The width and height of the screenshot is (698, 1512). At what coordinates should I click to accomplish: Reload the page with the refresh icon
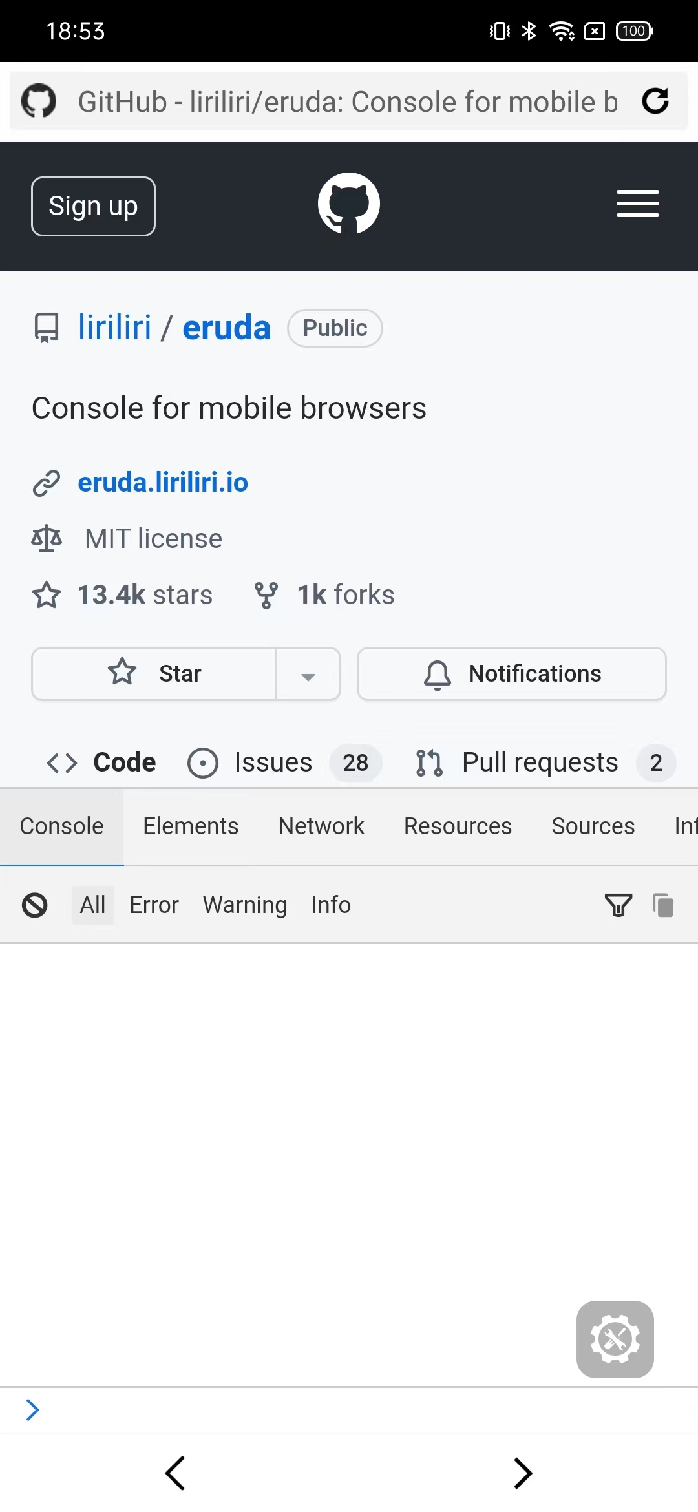pos(655,101)
